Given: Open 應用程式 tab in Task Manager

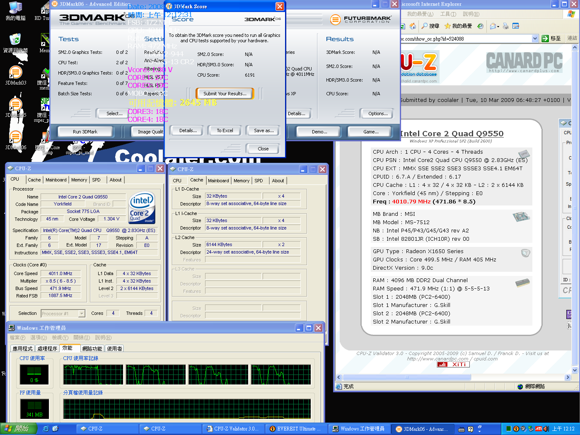Looking at the screenshot, I should 22,349.
